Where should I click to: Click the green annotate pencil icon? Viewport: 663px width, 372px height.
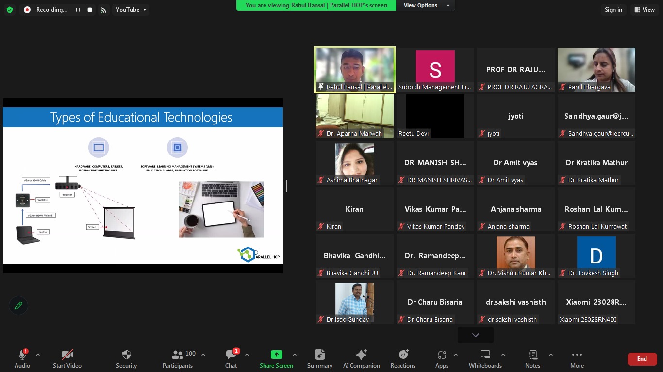pos(18,306)
